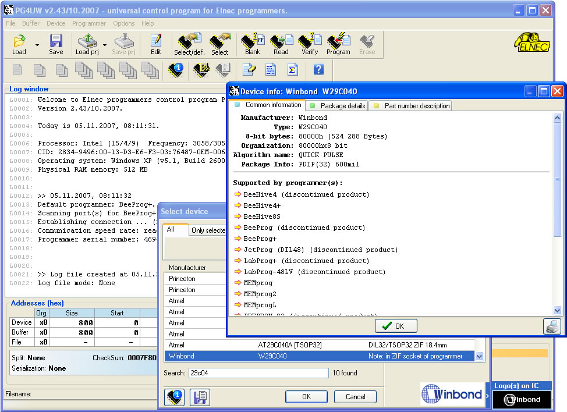567x412 pixels.
Task: Click BeeProg+ in supported programmers list
Action: pyautogui.click(x=260, y=239)
